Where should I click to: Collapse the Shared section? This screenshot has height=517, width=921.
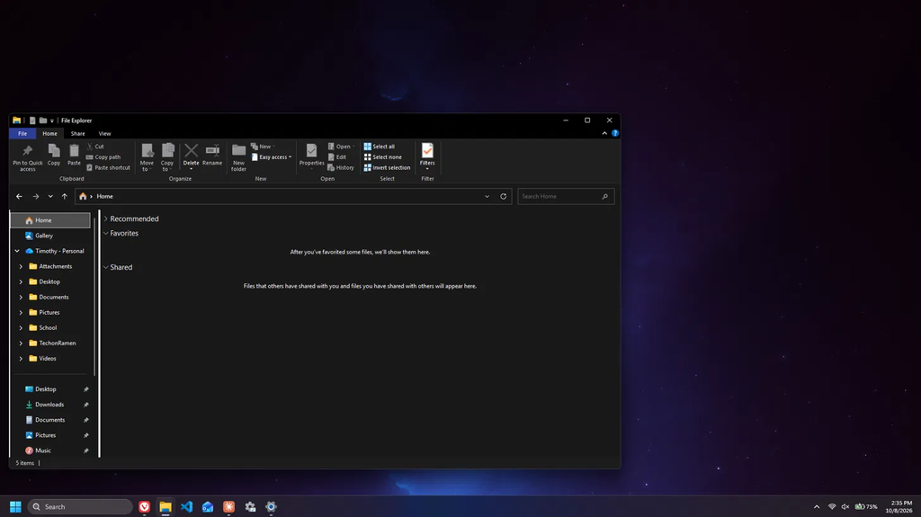[106, 267]
